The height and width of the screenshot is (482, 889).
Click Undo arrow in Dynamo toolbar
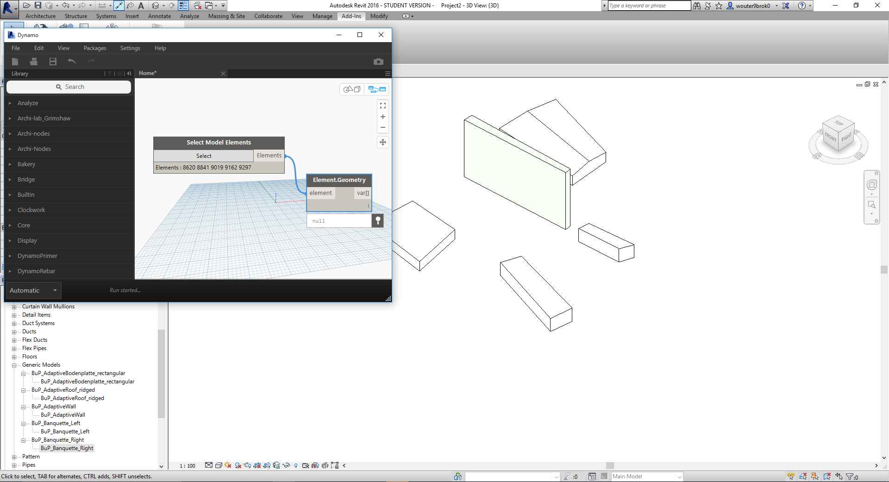pos(72,62)
